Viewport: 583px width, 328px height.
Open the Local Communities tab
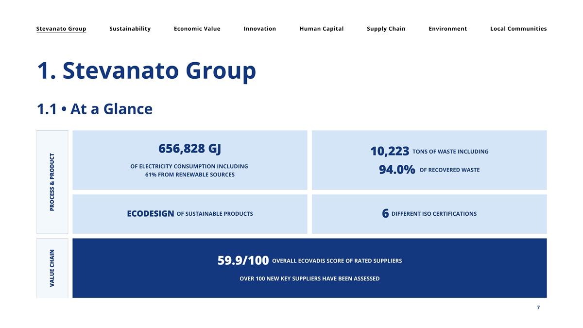[518, 29]
